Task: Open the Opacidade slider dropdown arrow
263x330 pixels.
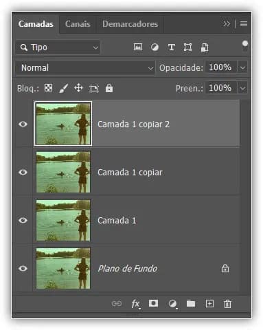Action: [x=242, y=67]
